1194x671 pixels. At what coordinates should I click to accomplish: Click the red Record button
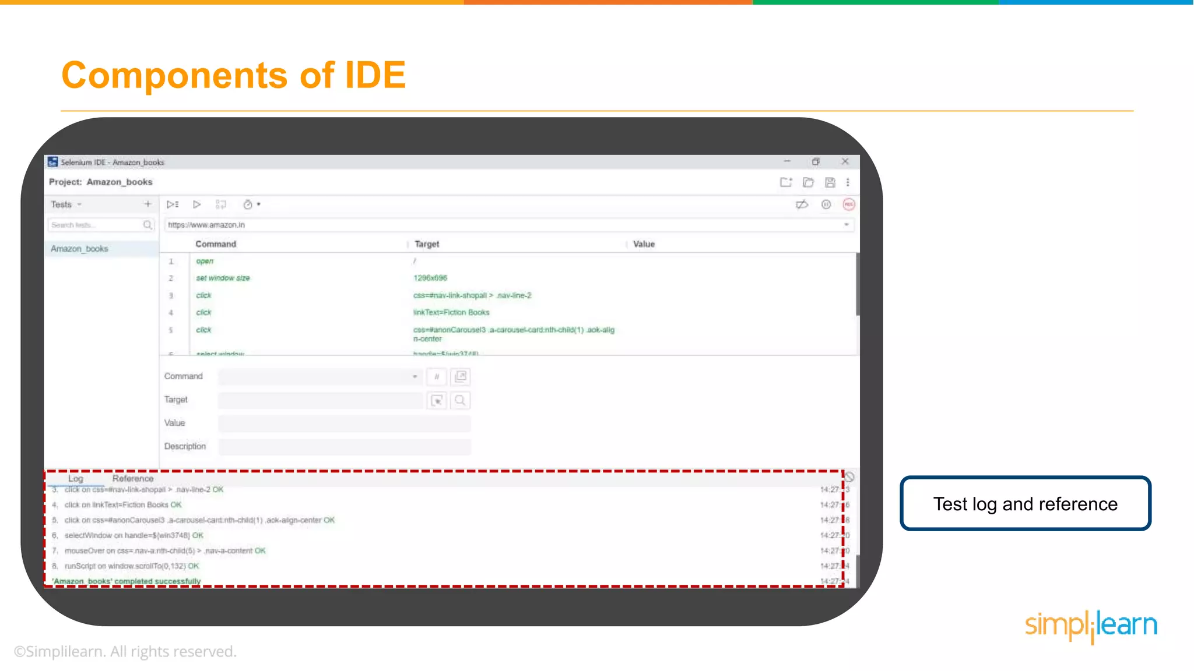(849, 204)
